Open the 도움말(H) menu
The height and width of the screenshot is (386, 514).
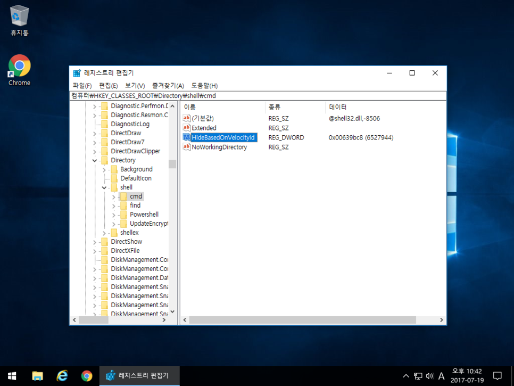(x=204, y=86)
